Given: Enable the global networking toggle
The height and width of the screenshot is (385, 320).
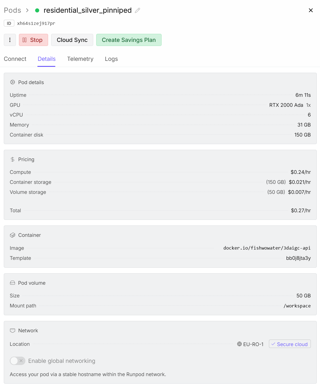Looking at the screenshot, I should click(x=18, y=361).
